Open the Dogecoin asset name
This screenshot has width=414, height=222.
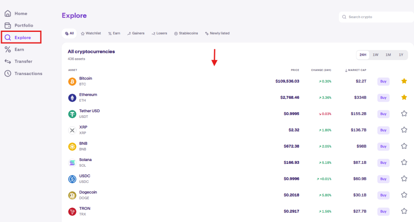[88, 192]
